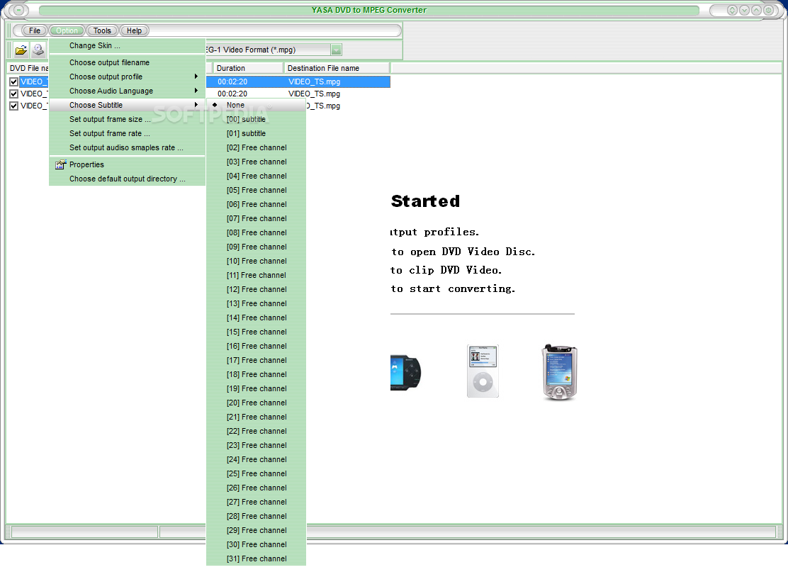Pick [11] Free channel
Screen dimensions: 788x567
point(256,275)
